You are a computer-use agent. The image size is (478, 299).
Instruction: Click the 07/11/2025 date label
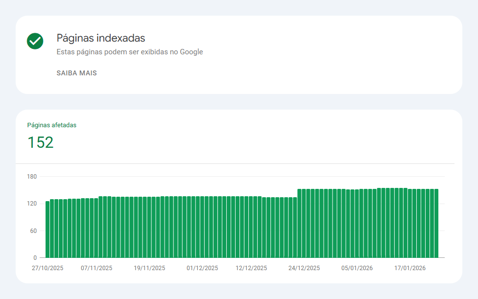tap(96, 268)
